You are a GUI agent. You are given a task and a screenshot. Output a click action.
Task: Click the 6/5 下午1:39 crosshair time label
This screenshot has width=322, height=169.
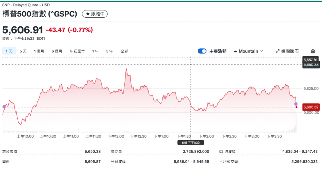pos(191,142)
